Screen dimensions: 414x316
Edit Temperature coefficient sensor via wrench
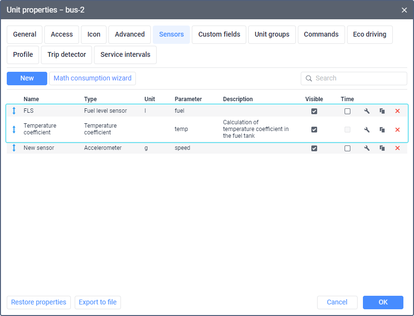(x=367, y=130)
